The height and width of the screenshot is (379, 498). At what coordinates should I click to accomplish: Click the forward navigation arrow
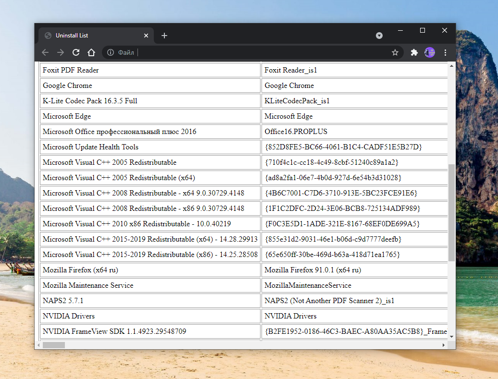(61, 52)
